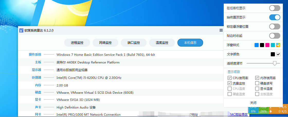Screen dimensions: 288x117
Task: Click Windows 7 Home Basic Edition text
Action: point(106,55)
